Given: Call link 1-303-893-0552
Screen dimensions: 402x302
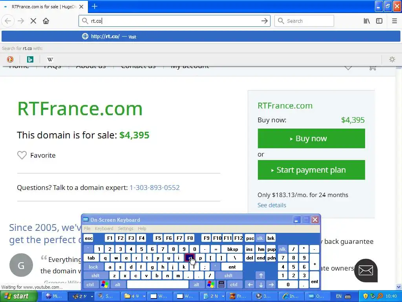Looking at the screenshot, I should [155, 188].
